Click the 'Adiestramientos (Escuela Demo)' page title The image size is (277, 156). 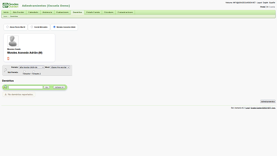[x=46, y=6]
